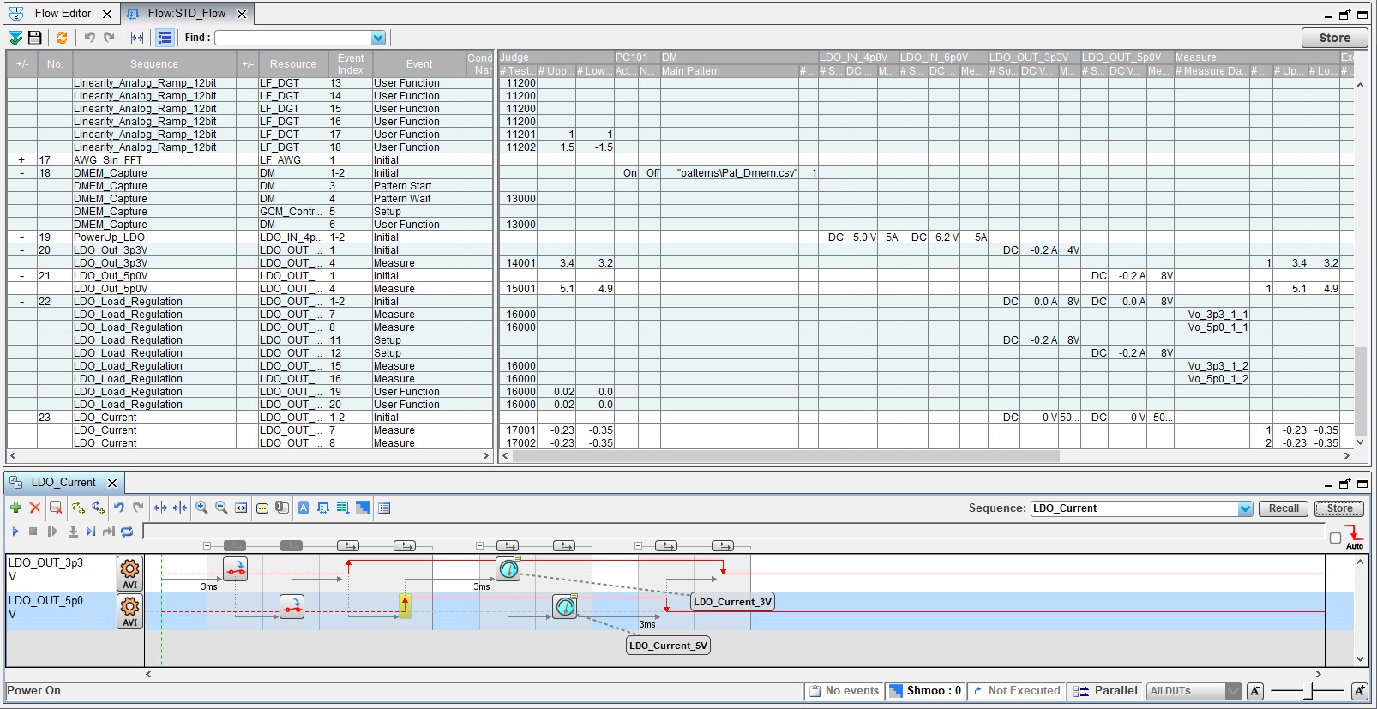The image size is (1377, 709).
Task: Click the green plus add icon
Action: point(15,508)
